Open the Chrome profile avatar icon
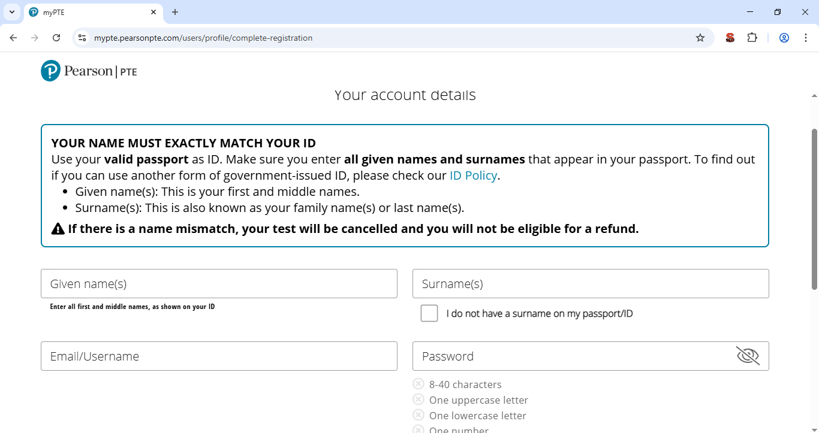The image size is (819, 433). point(784,37)
